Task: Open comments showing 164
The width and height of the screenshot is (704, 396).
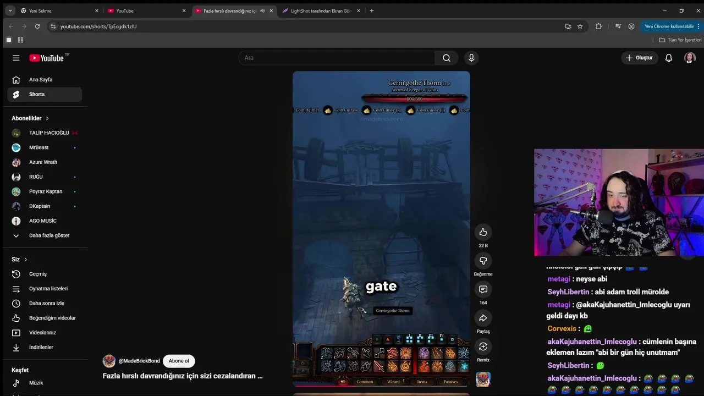Action: tap(483, 289)
